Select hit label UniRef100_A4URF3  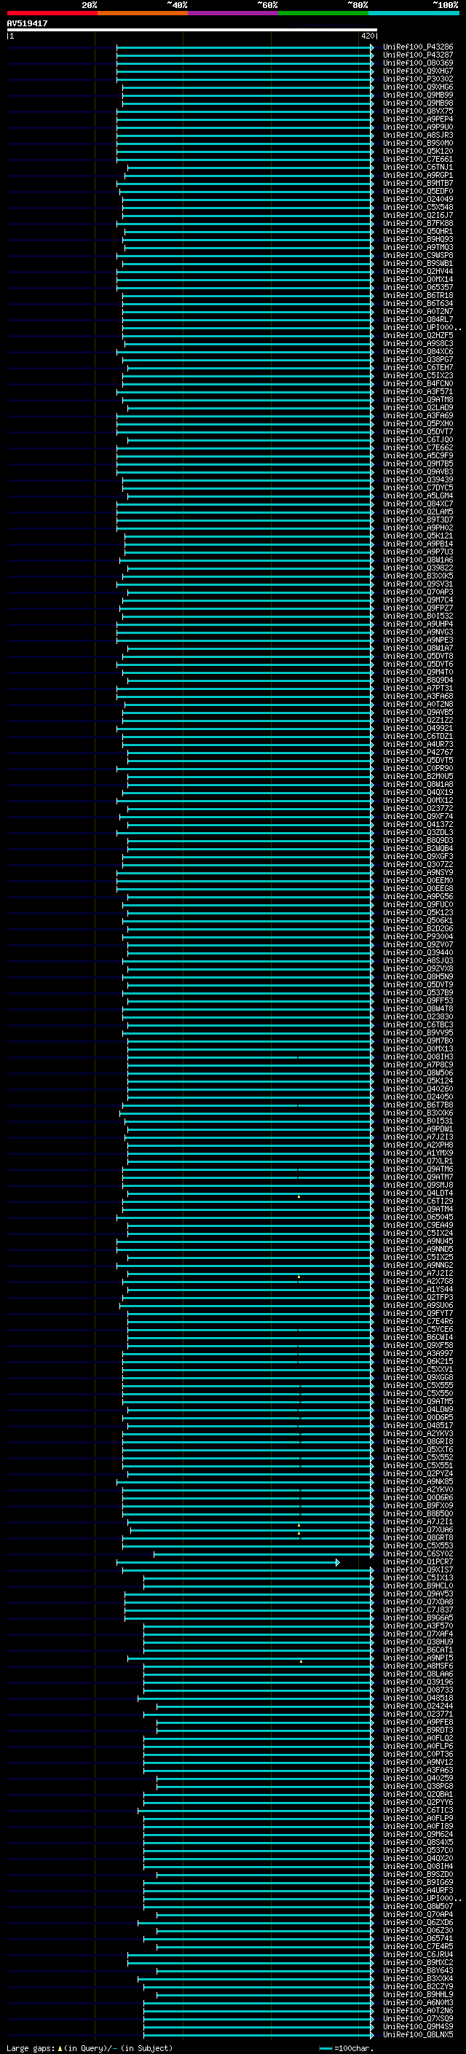418,1891
